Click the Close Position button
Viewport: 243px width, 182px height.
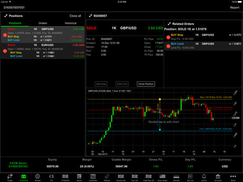click(146, 84)
